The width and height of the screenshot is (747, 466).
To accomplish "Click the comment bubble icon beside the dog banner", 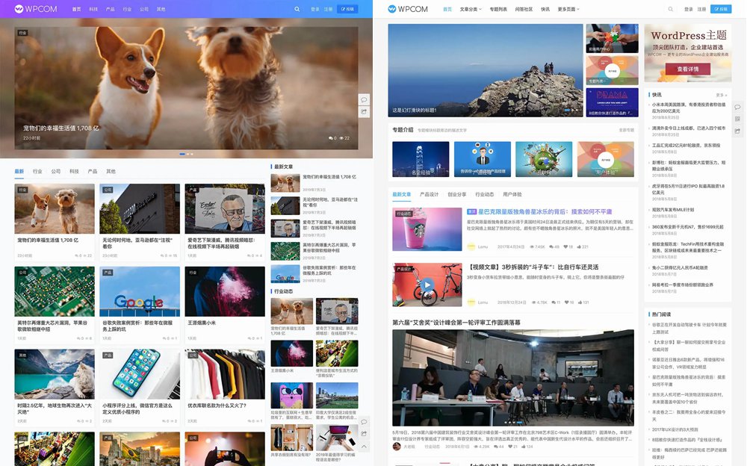I will pos(364,100).
